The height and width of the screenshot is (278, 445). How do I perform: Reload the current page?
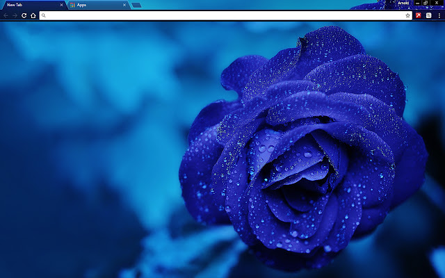click(x=24, y=15)
